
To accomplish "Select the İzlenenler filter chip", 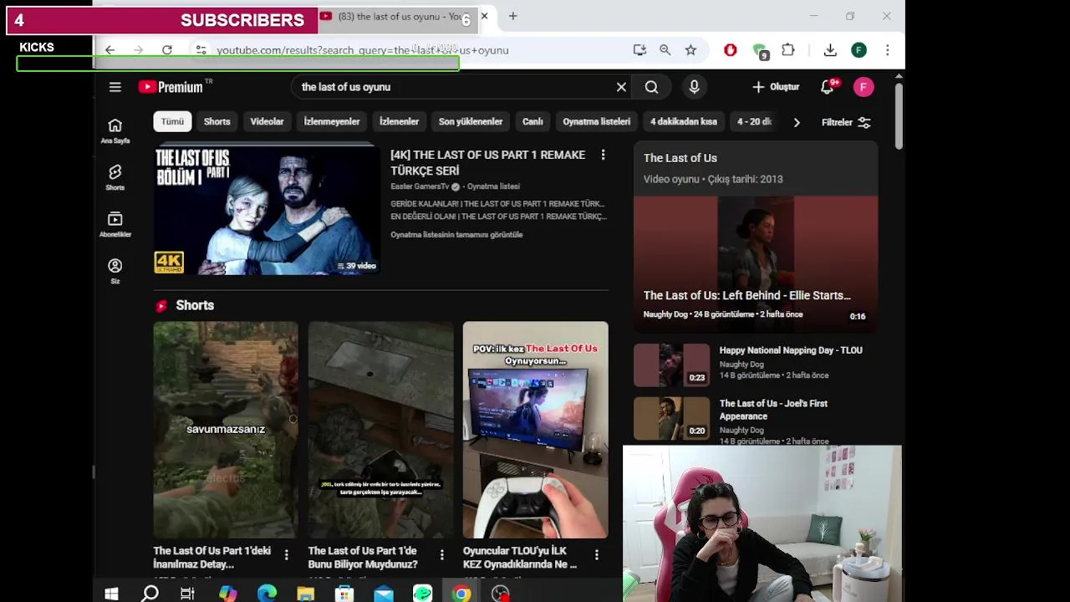I will pos(400,122).
